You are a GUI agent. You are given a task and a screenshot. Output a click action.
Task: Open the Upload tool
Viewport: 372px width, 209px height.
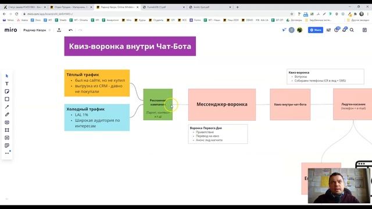click(x=7, y=138)
